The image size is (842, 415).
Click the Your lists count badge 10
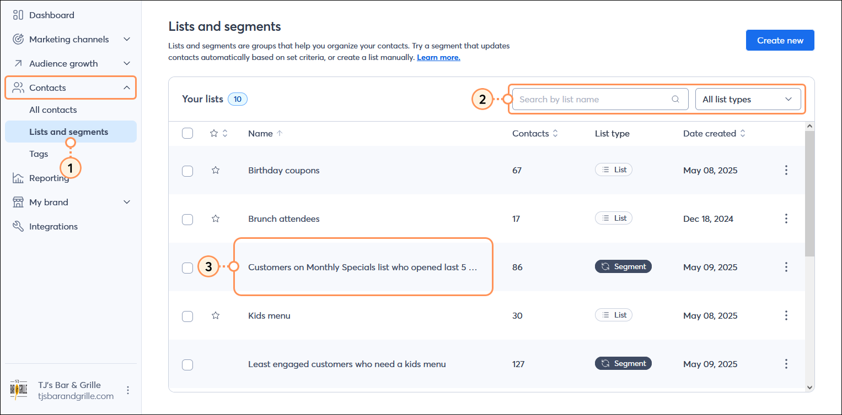pyautogui.click(x=238, y=99)
